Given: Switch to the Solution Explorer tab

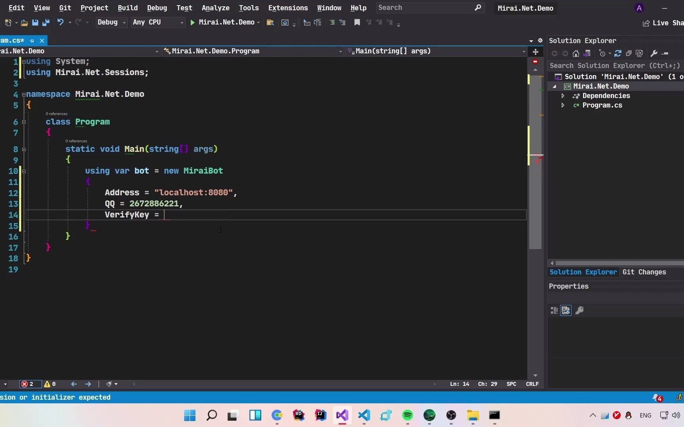Looking at the screenshot, I should click(583, 272).
